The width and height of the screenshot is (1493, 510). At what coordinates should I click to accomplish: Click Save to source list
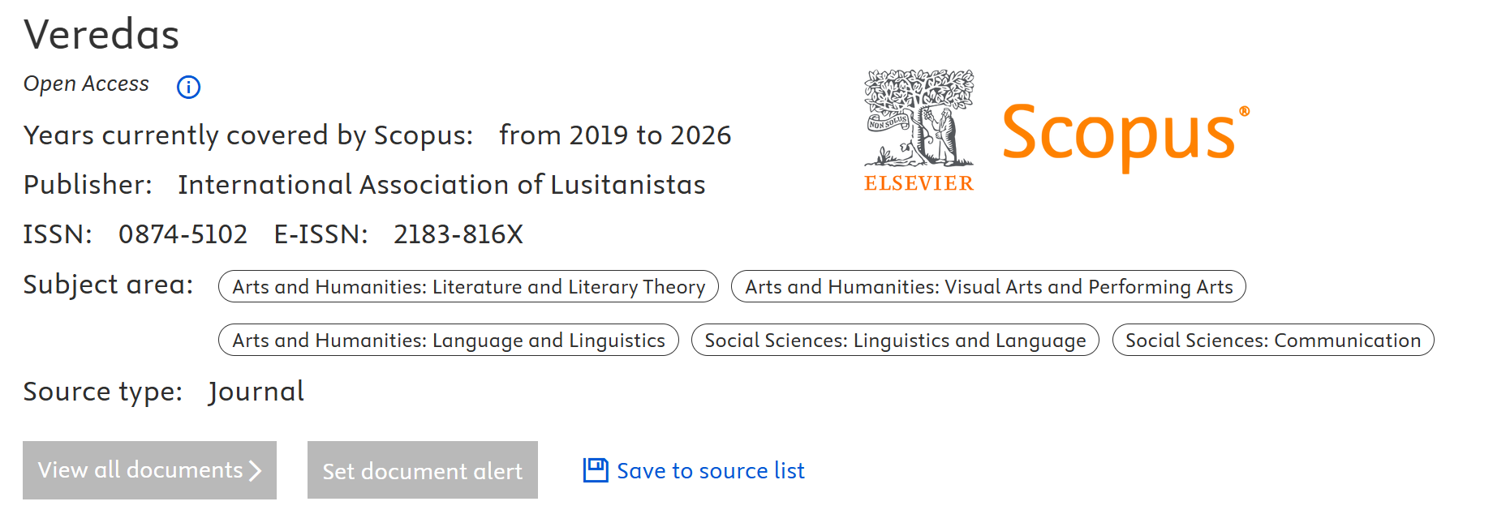pyautogui.click(x=710, y=470)
